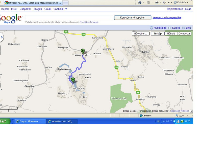Click the green marker B on map
The width and height of the screenshot is (202, 151).
click(x=83, y=51)
